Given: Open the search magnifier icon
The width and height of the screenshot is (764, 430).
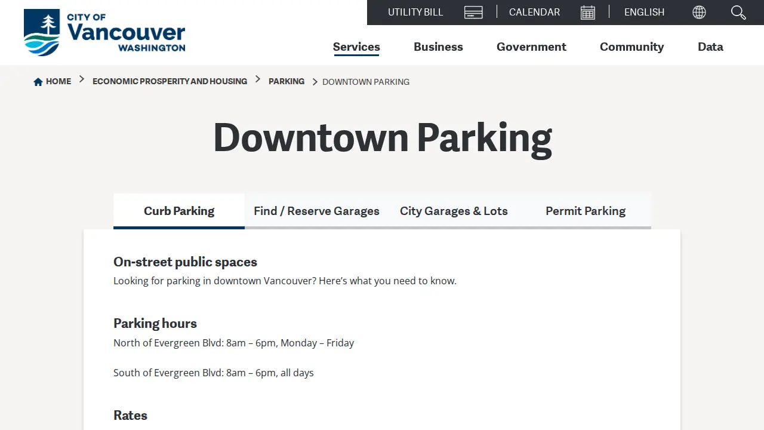Looking at the screenshot, I should [738, 13].
